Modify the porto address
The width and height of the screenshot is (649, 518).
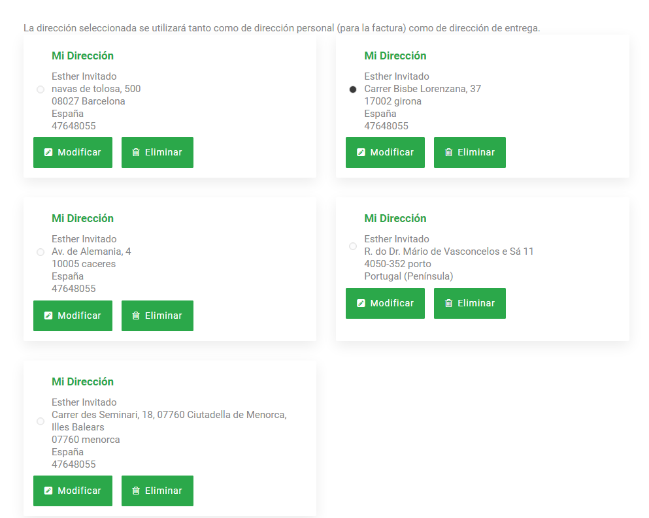coord(386,303)
